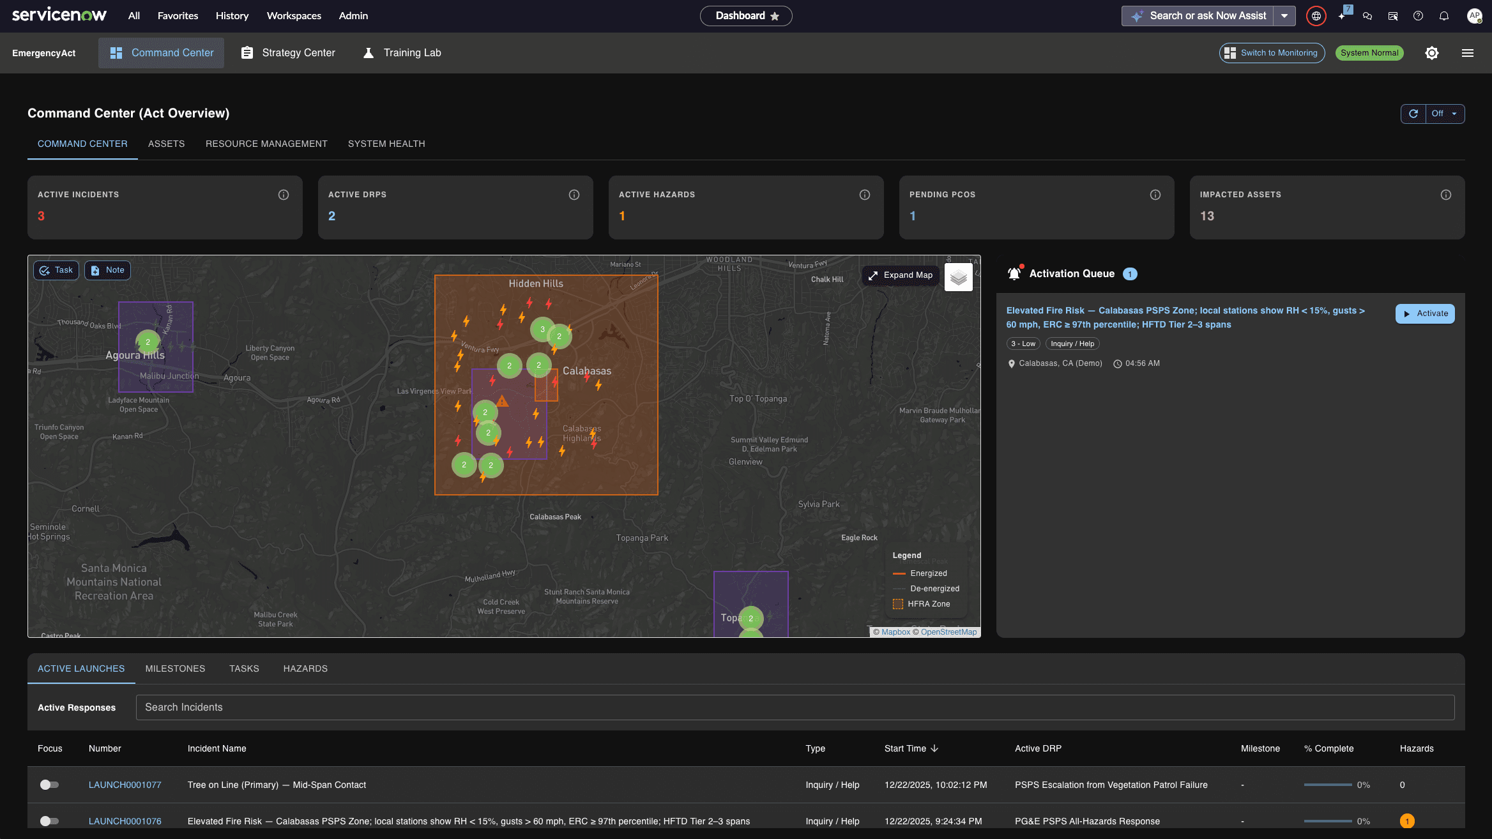Click the Activate button
Screen dimensions: 1492x839
pos(1425,314)
